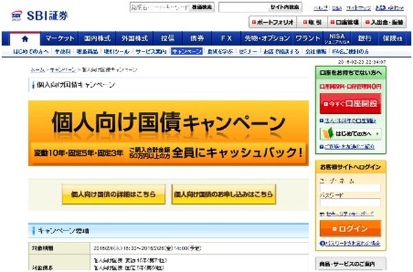
Task: Open the 投信 tab
Action: [x=167, y=38]
